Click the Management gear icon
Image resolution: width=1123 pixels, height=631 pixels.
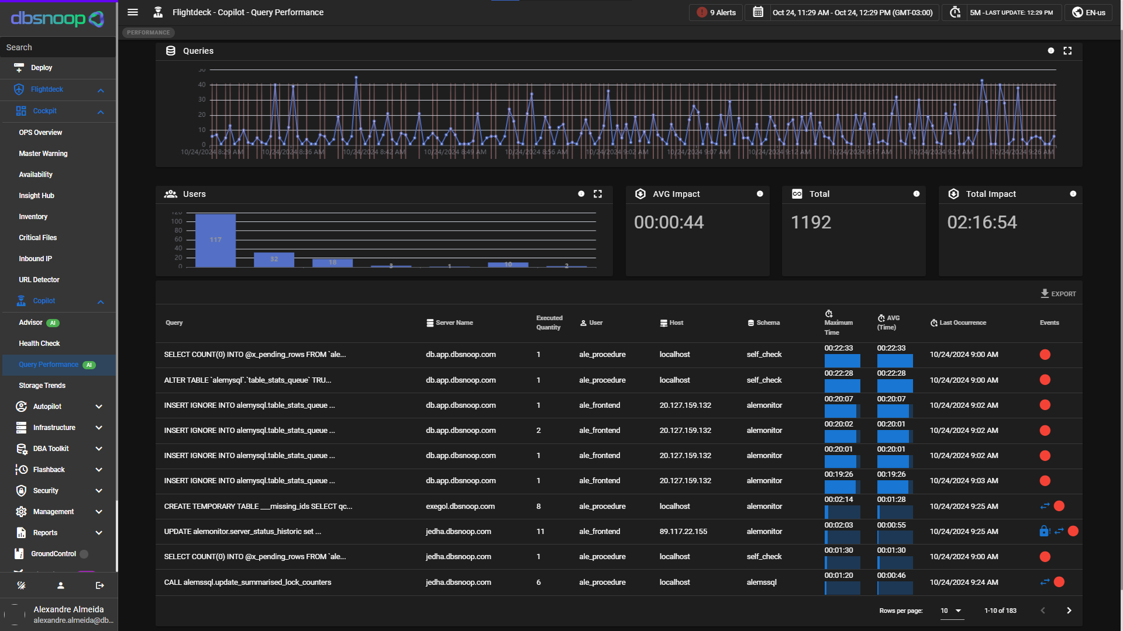[21, 512]
